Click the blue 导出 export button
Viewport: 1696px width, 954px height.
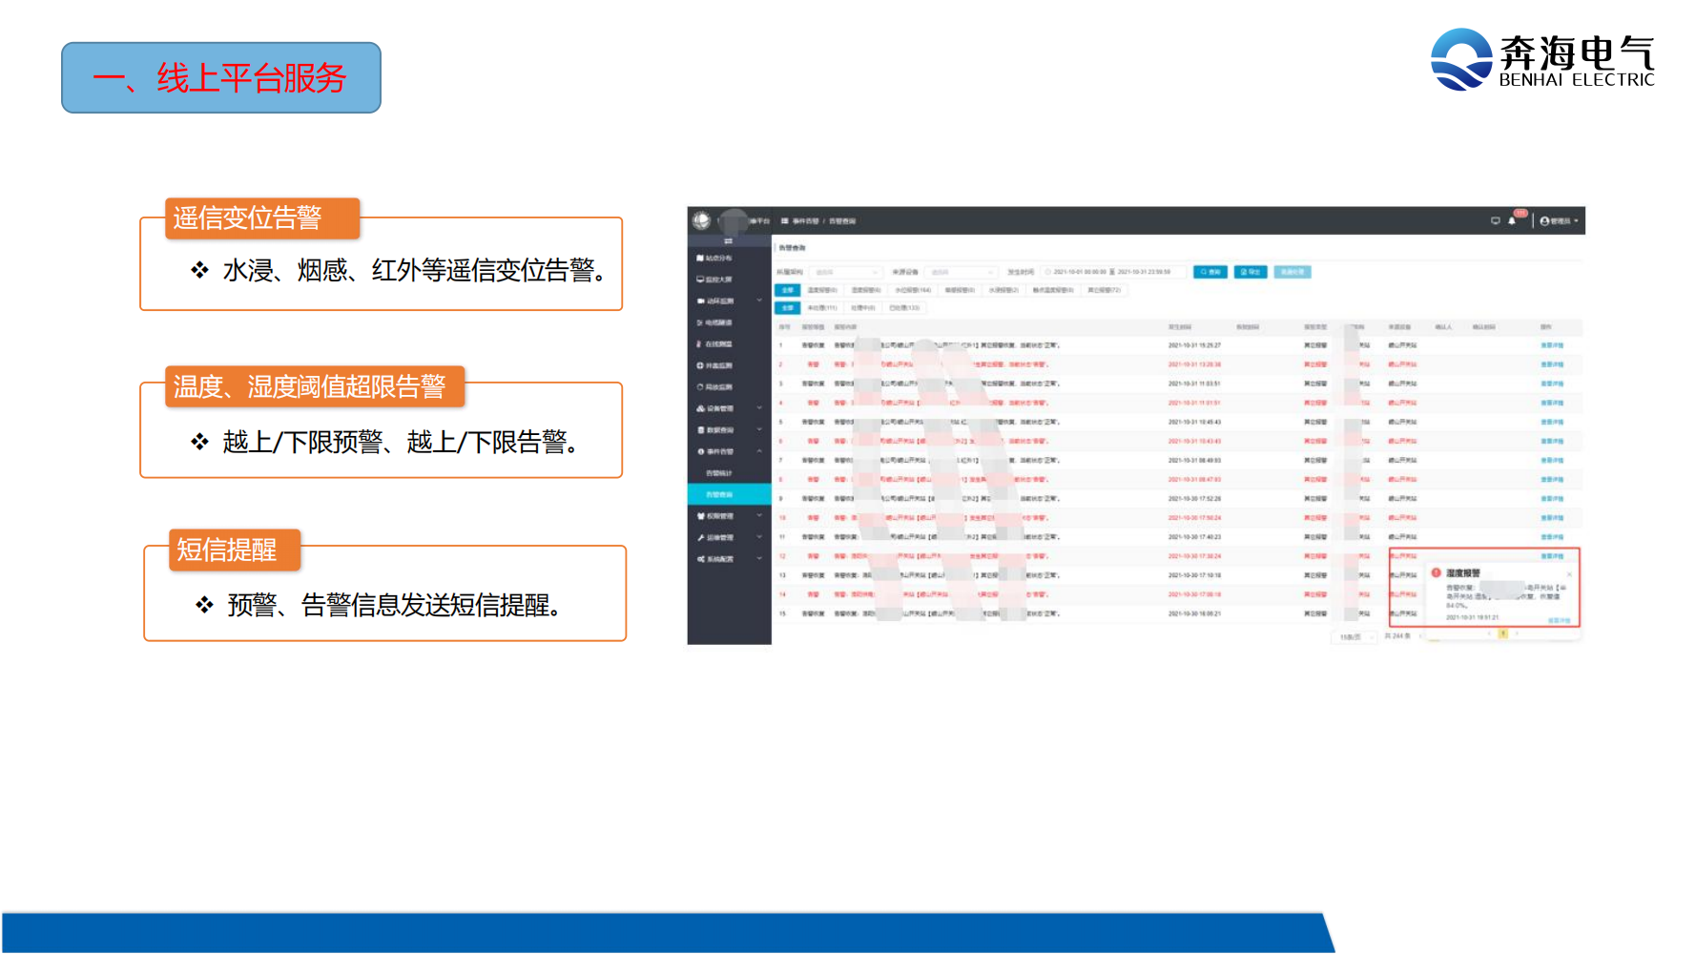[x=1251, y=272]
